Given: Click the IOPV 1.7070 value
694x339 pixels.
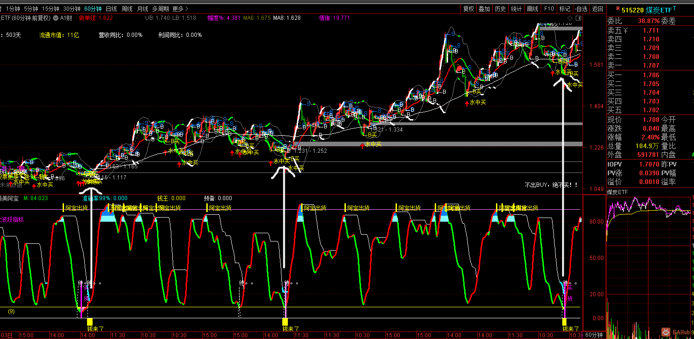Looking at the screenshot, I should (x=649, y=164).
